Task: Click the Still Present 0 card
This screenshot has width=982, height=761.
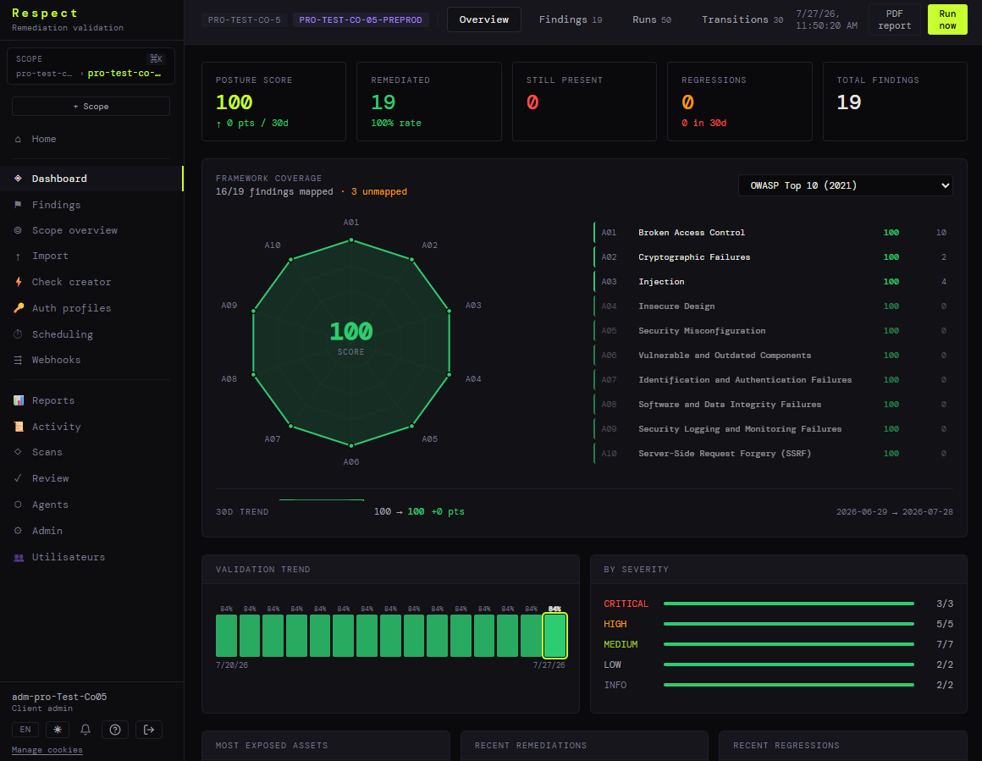Action: pyautogui.click(x=584, y=102)
